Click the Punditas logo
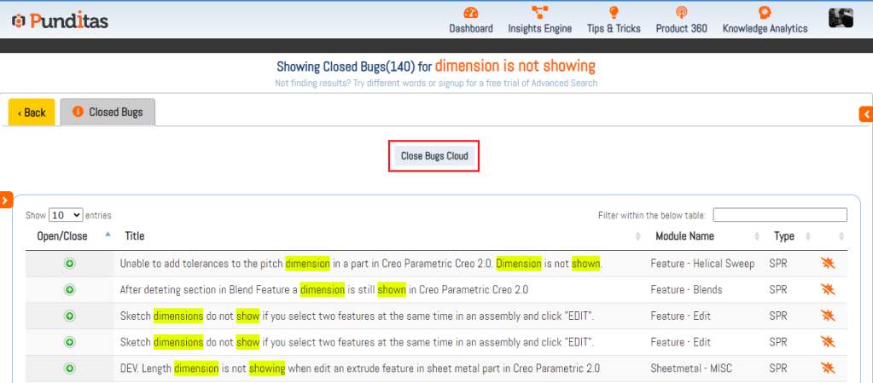 coord(60,20)
